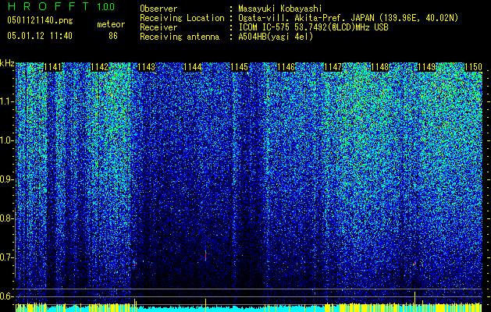Click the filename 0501121140.png
The height and width of the screenshot is (312, 491).
(x=40, y=20)
